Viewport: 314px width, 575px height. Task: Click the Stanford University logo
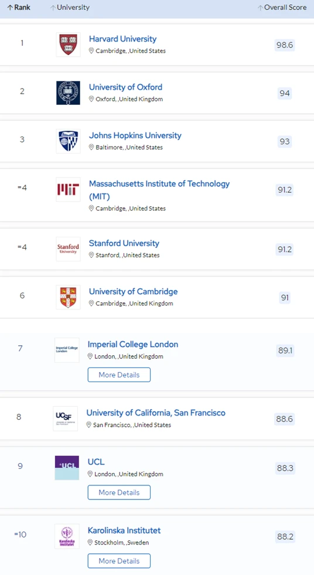point(68,249)
